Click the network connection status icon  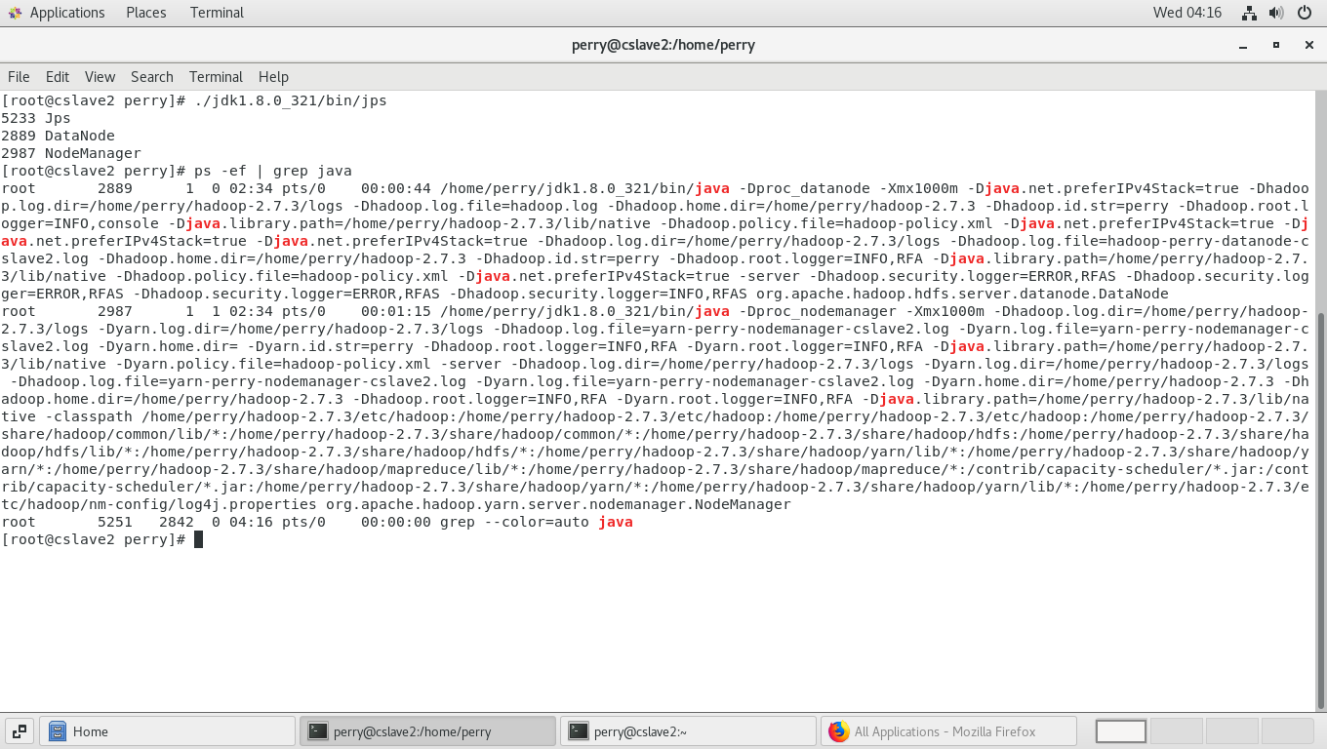(x=1249, y=13)
